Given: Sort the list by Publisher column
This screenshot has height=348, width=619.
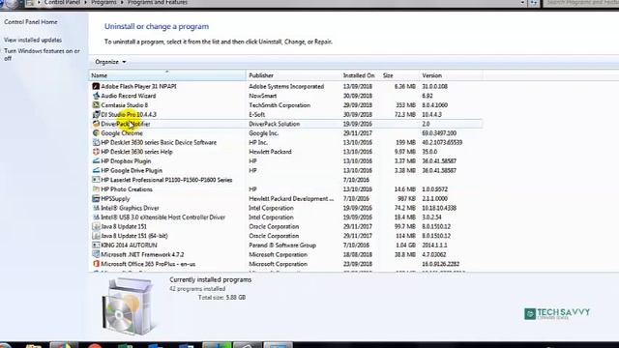Looking at the screenshot, I should [x=293, y=75].
